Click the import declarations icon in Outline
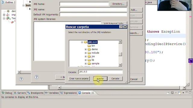The image size is (193, 108). point(8,15)
